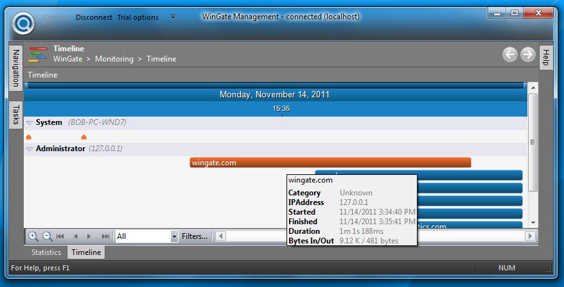Go forward with the right arrow button
This screenshot has width=564, height=287.
coord(528,54)
